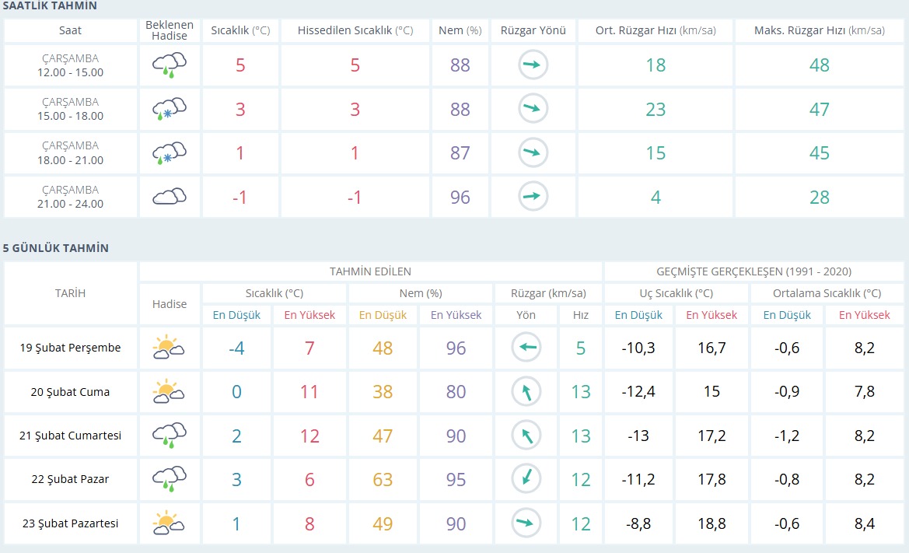
Task: Click wind direction icon for 20 Şubat Cuma
Action: point(526,391)
